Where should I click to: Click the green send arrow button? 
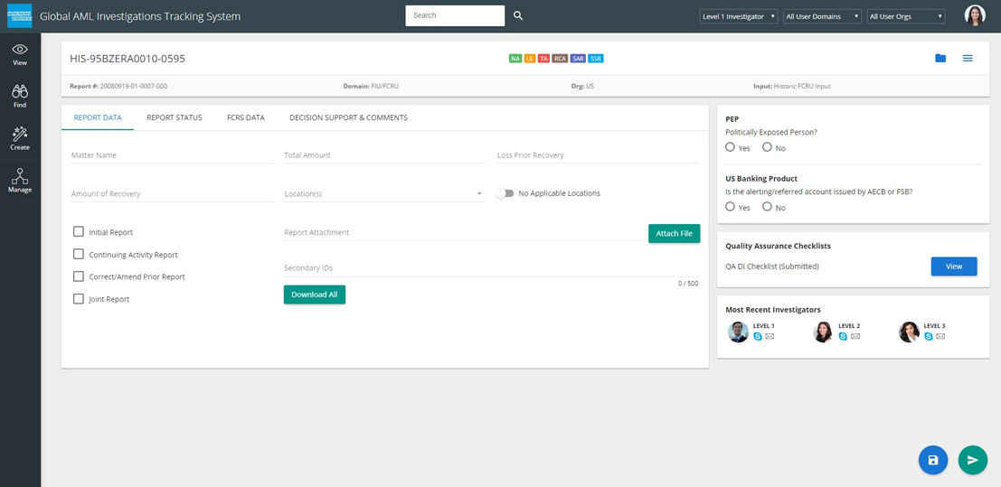[973, 460]
